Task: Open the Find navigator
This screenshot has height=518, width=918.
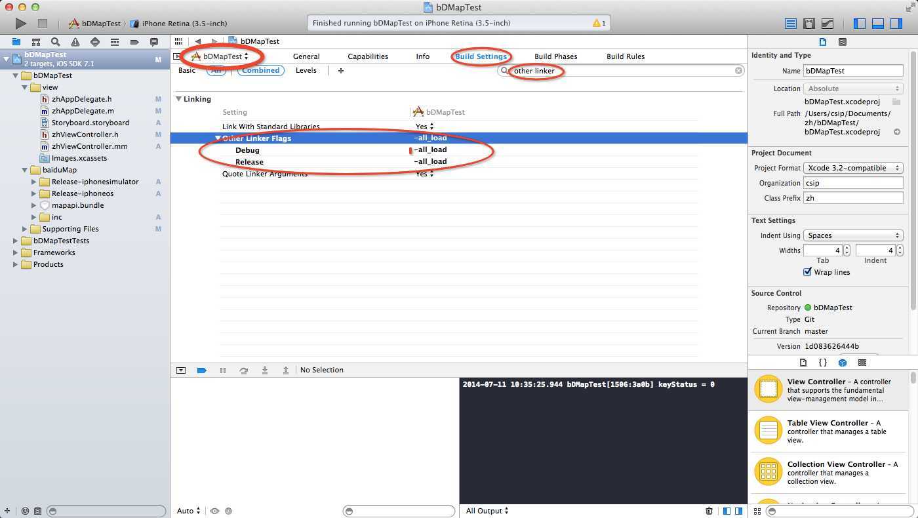Action: pos(56,42)
